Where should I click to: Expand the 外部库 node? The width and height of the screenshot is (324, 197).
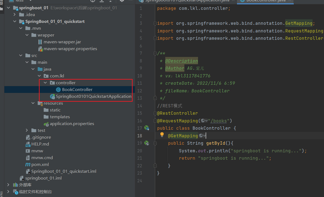pos(8,185)
